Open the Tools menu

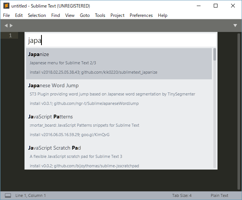coord(100,15)
